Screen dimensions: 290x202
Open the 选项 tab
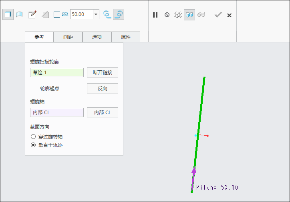[x=97, y=37]
